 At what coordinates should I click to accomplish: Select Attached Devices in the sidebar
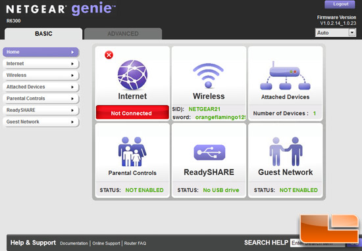pos(41,87)
